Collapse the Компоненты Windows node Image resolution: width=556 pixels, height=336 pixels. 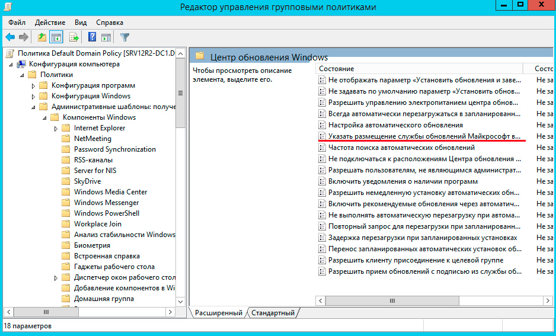[x=44, y=118]
